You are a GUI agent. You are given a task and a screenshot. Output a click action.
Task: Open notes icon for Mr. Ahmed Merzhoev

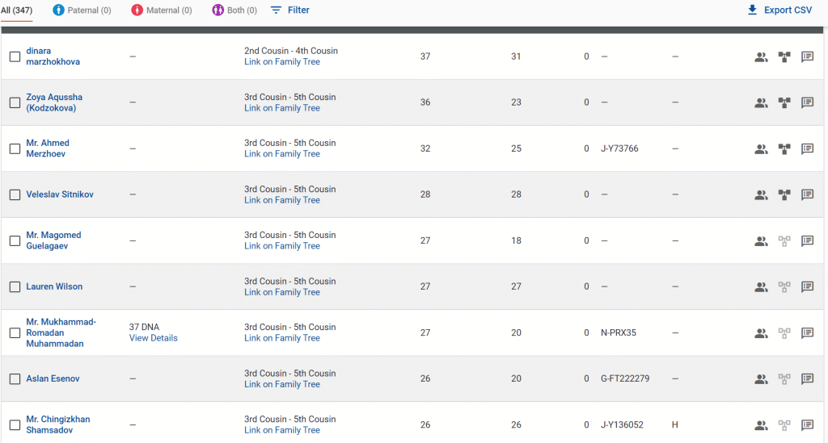(807, 148)
